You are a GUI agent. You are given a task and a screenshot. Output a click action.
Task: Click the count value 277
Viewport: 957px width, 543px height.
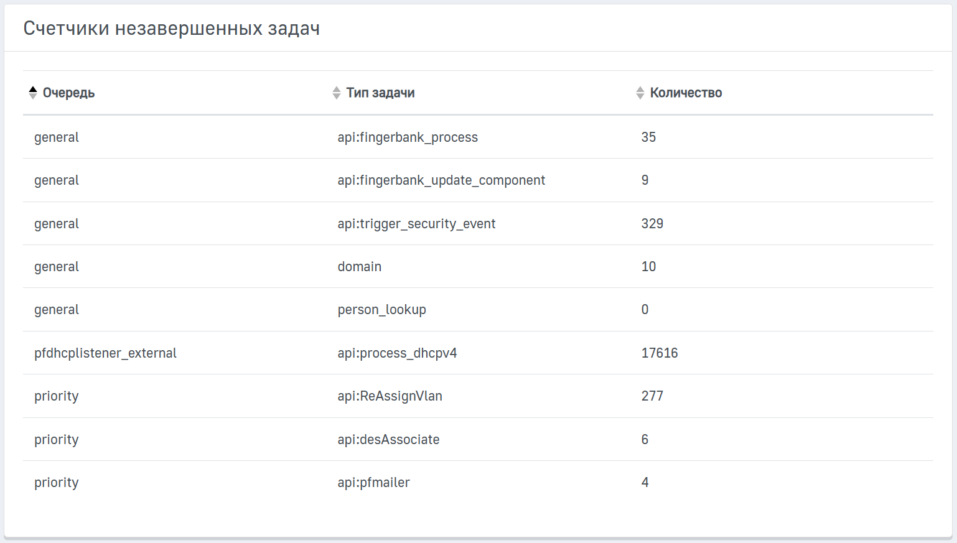click(x=652, y=396)
